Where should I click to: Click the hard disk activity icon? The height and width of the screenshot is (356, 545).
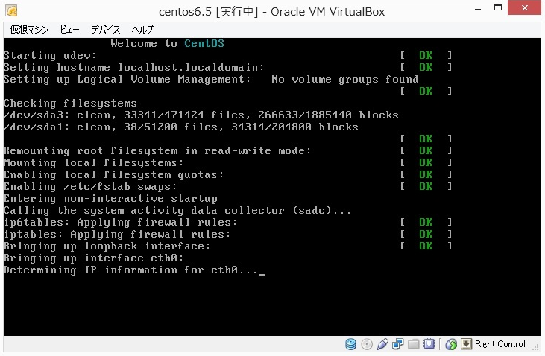click(x=350, y=344)
